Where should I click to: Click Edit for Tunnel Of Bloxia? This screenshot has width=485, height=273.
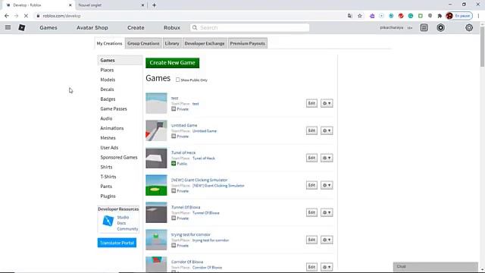pyautogui.click(x=311, y=212)
